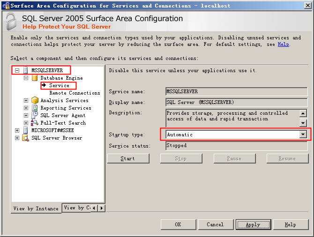
Task: Select the Full-Text Search label
Action: point(63,123)
